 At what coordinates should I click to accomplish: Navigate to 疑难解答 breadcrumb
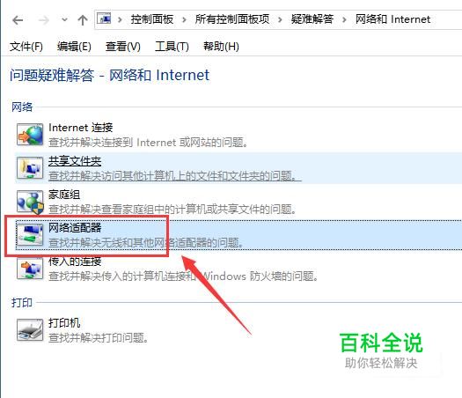pos(312,19)
